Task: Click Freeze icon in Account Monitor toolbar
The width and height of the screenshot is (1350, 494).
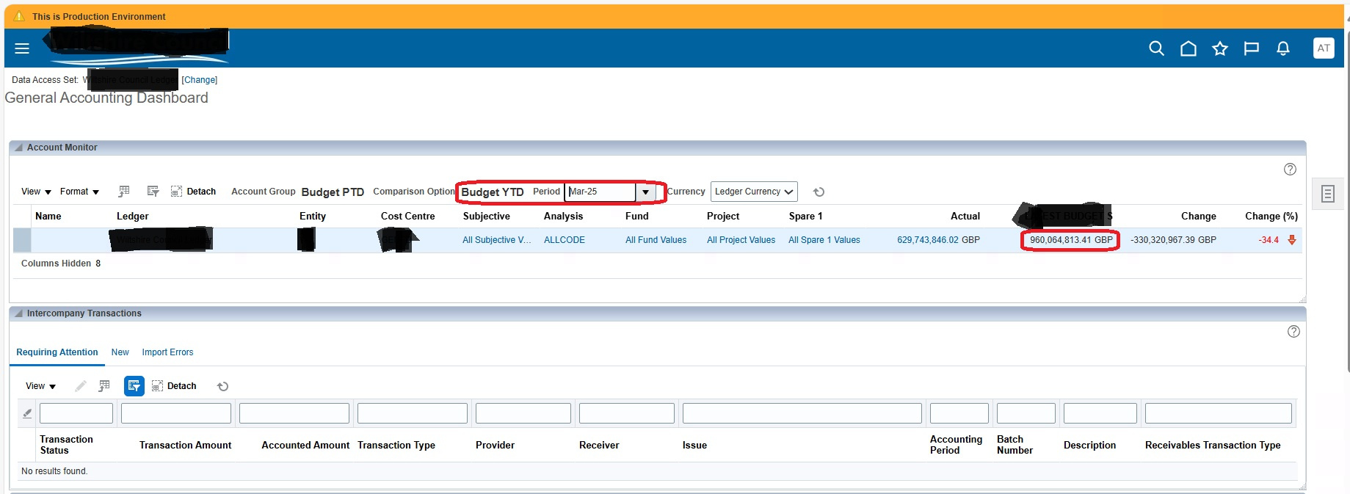Action: 124,192
